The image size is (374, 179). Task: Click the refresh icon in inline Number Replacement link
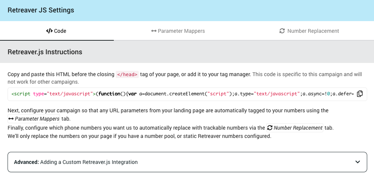(x=270, y=128)
